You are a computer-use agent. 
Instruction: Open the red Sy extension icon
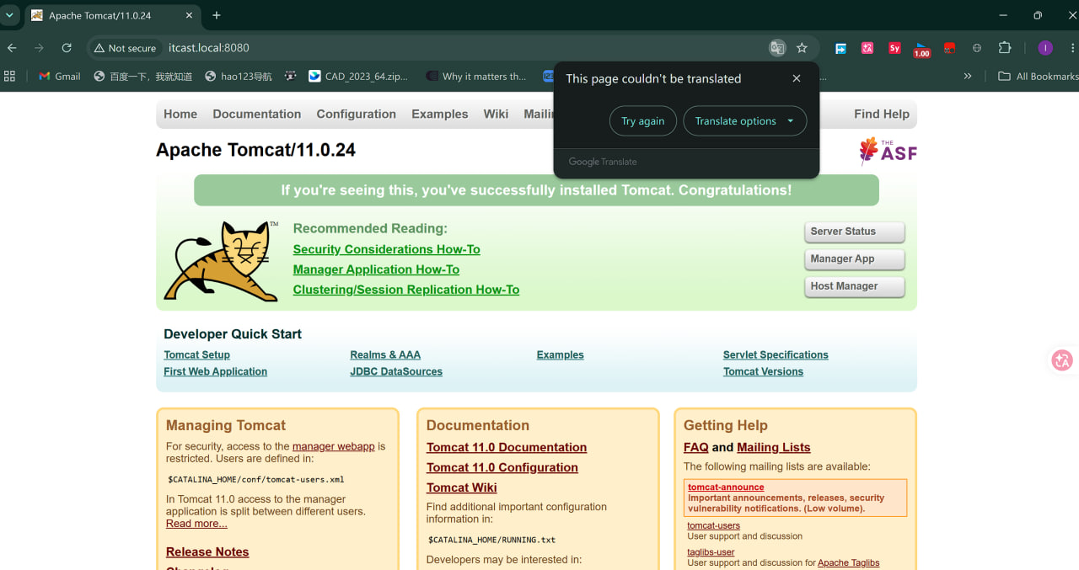pos(894,48)
